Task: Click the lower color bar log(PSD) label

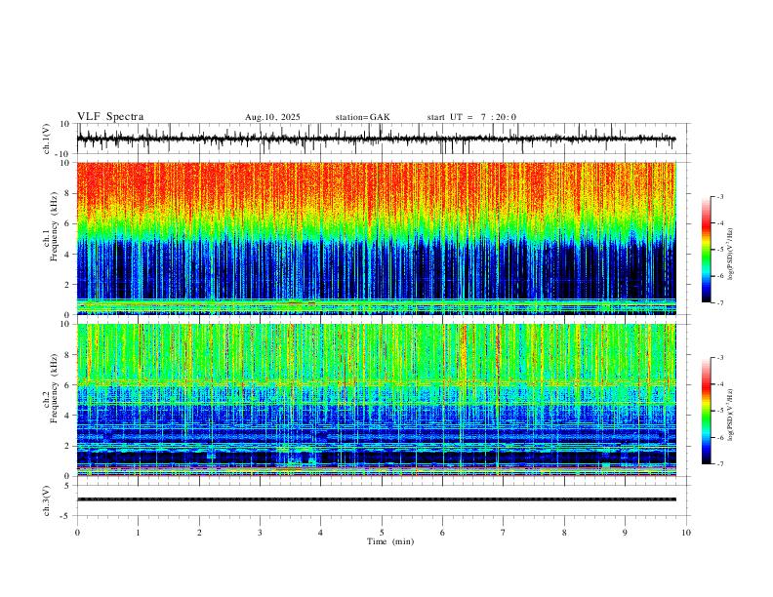Action: pyautogui.click(x=730, y=416)
